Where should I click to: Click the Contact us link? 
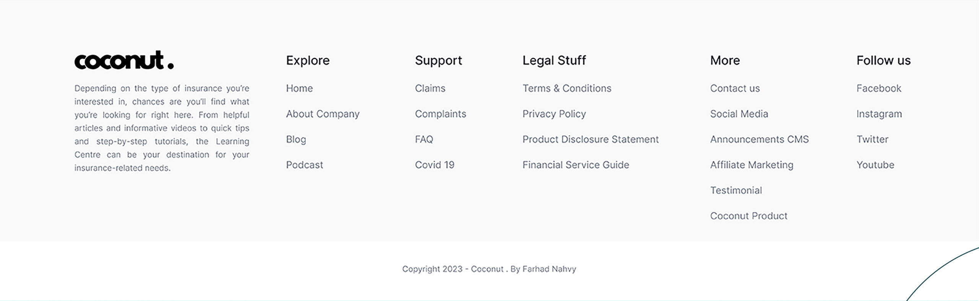(x=735, y=88)
